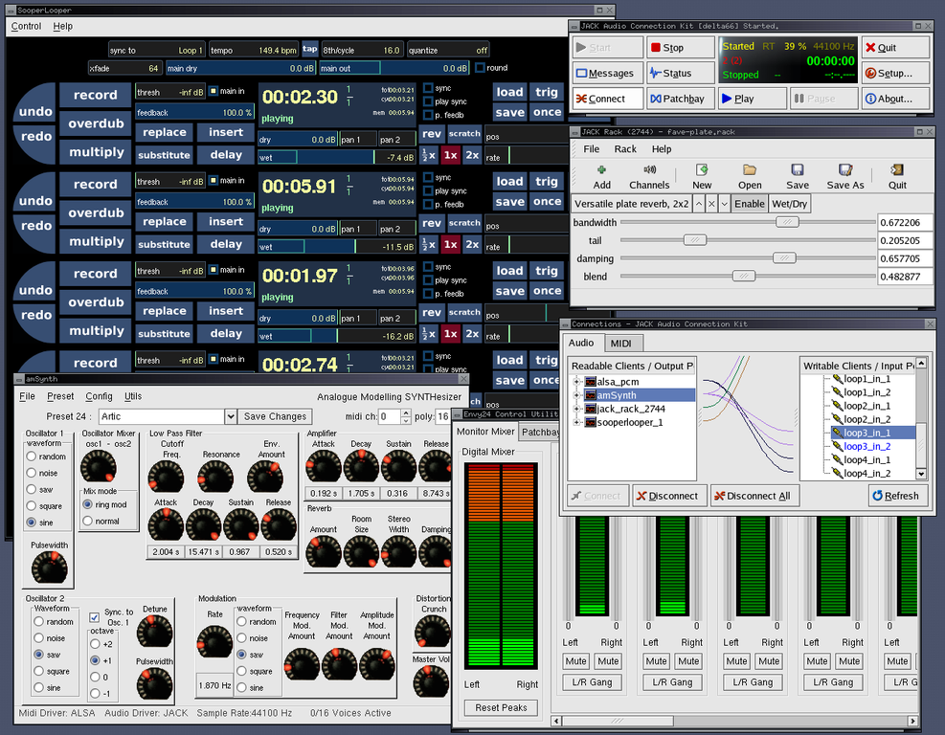945x735 pixels.
Task: Open the JACK Messages window
Action: pyautogui.click(x=606, y=73)
